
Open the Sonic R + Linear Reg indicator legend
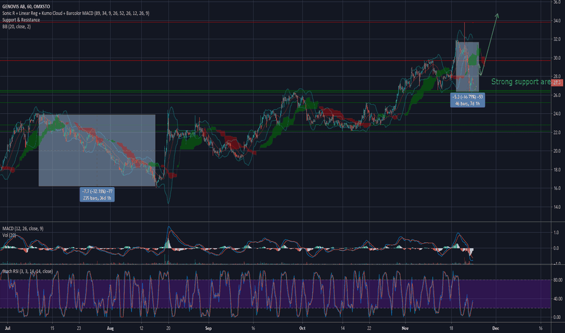point(76,13)
